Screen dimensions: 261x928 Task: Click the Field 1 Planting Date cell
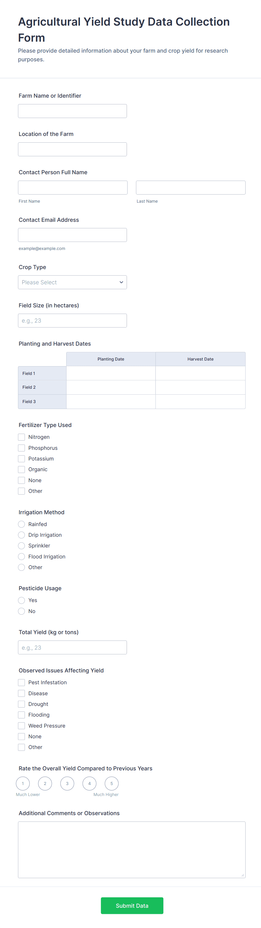(111, 373)
